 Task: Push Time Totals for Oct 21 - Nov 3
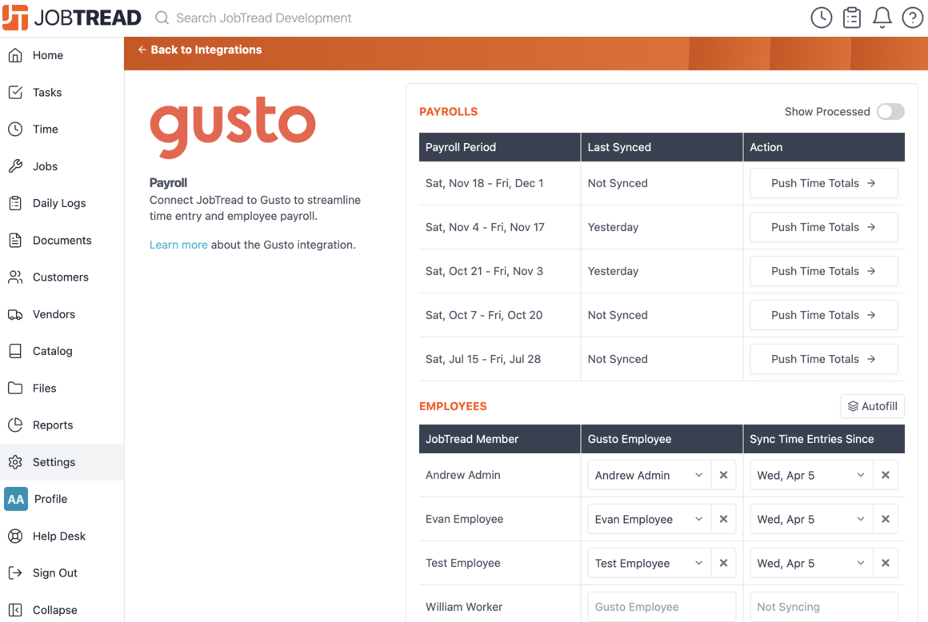click(824, 271)
